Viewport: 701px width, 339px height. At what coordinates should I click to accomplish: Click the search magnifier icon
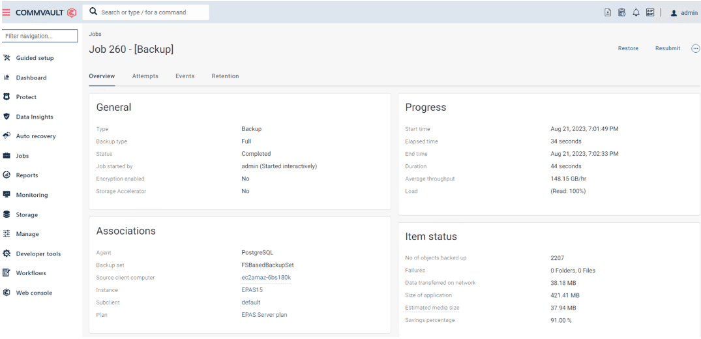click(93, 12)
